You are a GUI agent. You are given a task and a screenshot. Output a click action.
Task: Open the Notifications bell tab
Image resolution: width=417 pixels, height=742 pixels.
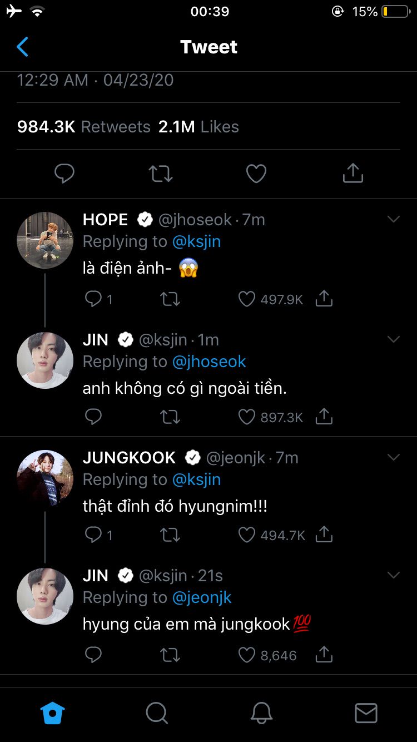point(261,713)
